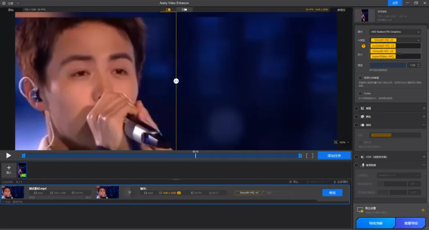Expand the HDR section plus sign
429x230 pixels.
(424, 157)
